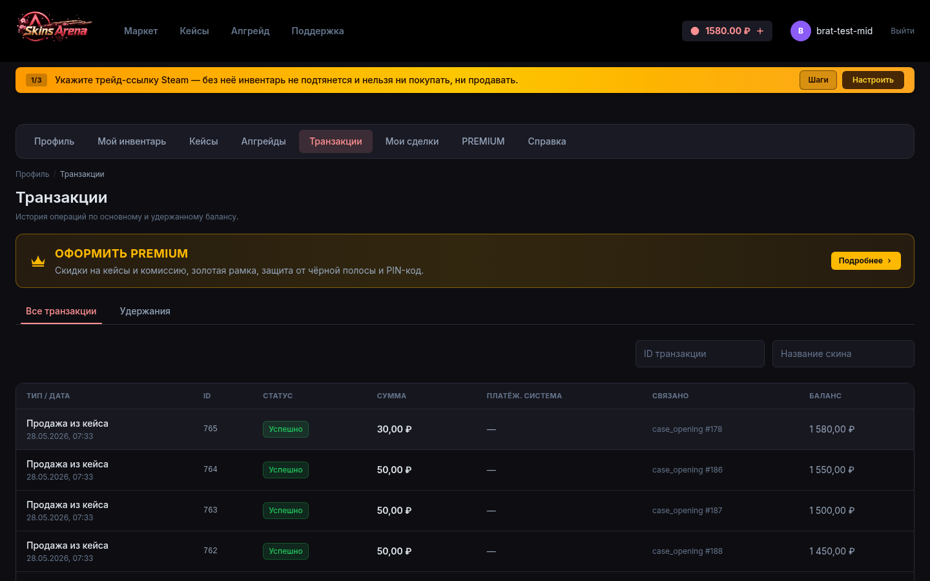This screenshot has width=930, height=581.
Task: Click the 30,00 ₽ amount
Action: click(395, 429)
